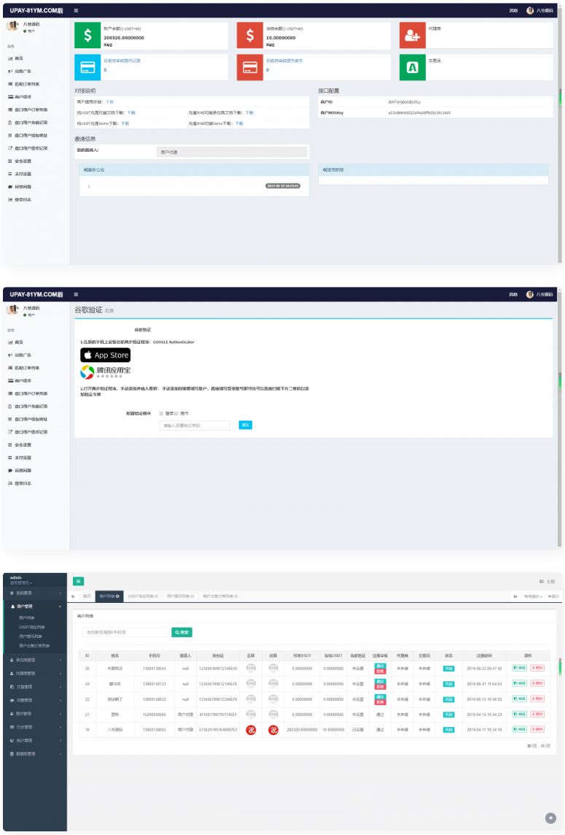
Task: Click the green 搜索 search button
Action: (182, 632)
